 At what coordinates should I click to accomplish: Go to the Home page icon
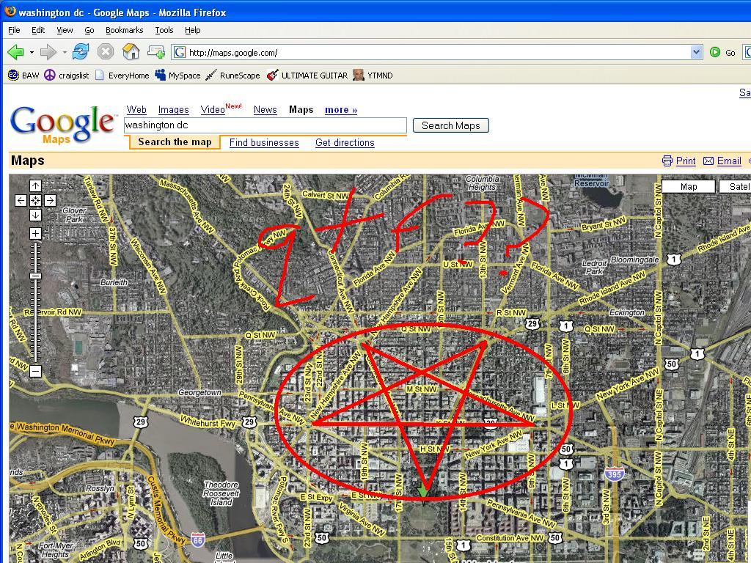131,52
